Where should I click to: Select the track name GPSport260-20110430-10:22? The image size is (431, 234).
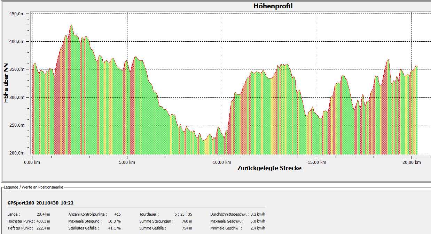tap(40, 203)
